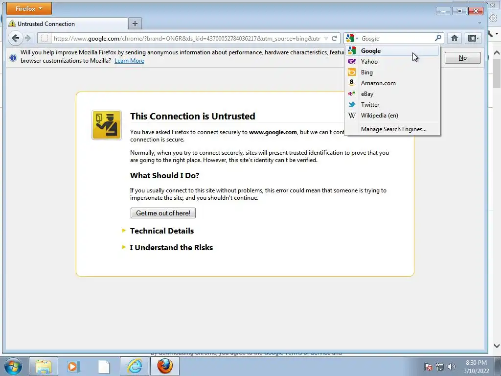Select eBay search engine
The image size is (501, 376).
pos(392,94)
